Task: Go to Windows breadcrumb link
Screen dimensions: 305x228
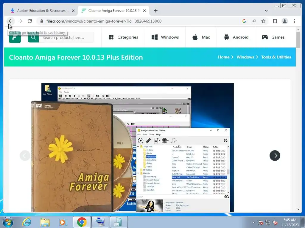Action: pos(245,57)
